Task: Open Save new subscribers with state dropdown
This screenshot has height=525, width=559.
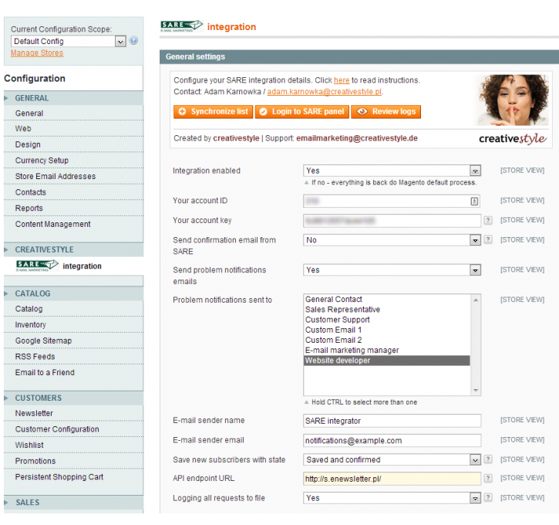Action: 392,459
